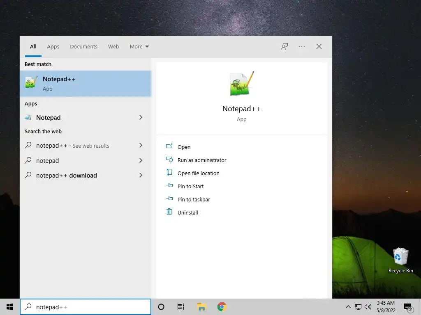Click Uninstall for Notepad++
Screen dimensions: 421x315
[182, 212]
